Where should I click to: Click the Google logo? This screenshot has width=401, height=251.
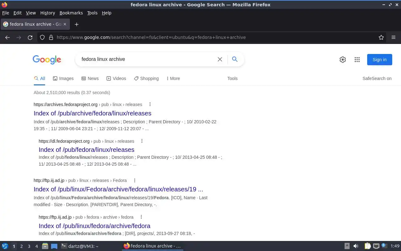coord(47,60)
